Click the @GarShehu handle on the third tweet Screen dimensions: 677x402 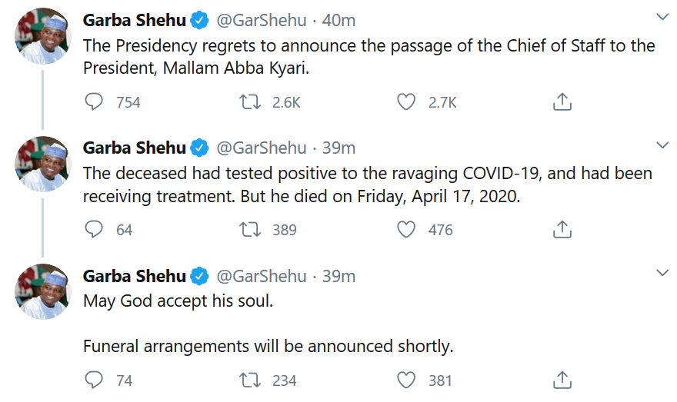260,276
